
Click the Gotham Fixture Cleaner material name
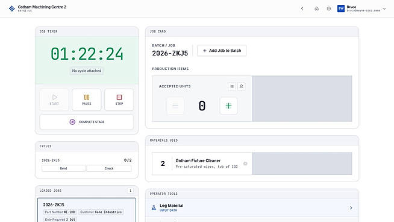198,160
